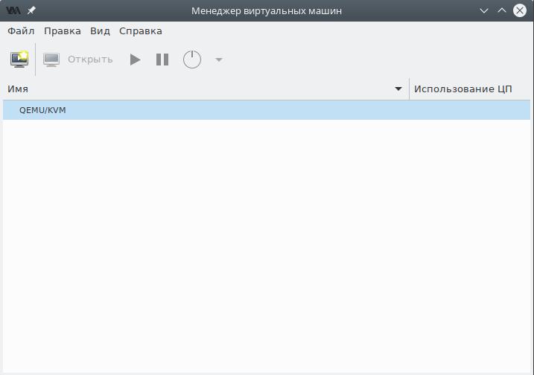This screenshot has height=375, width=534.
Task: Select the QEMU/KVM connection row
Action: pos(267,110)
